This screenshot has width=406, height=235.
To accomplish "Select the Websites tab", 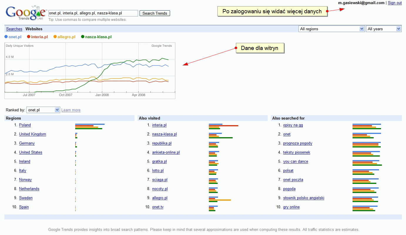I will (x=34, y=29).
